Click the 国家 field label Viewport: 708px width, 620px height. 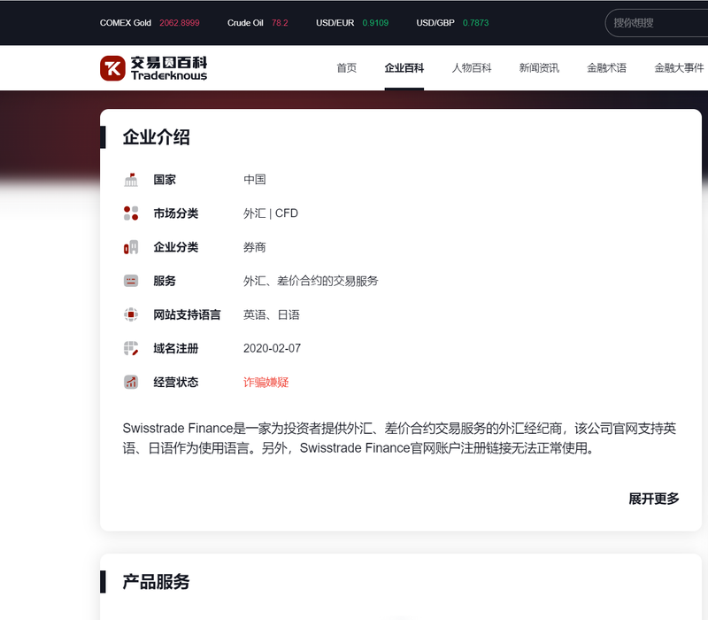coord(165,180)
